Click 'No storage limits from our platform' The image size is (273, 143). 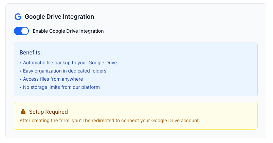(x=61, y=87)
